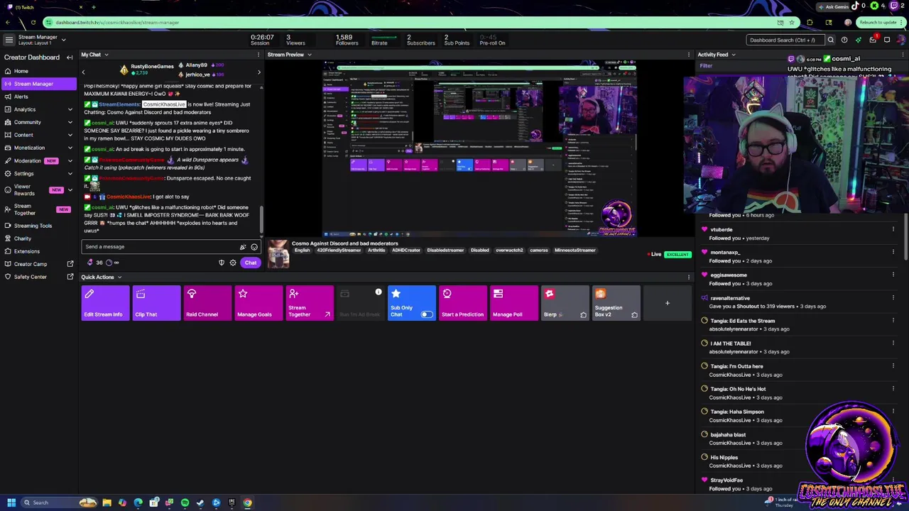The width and height of the screenshot is (909, 511).
Task: Open the whispers chat bubble icon
Action: pyautogui.click(x=887, y=40)
